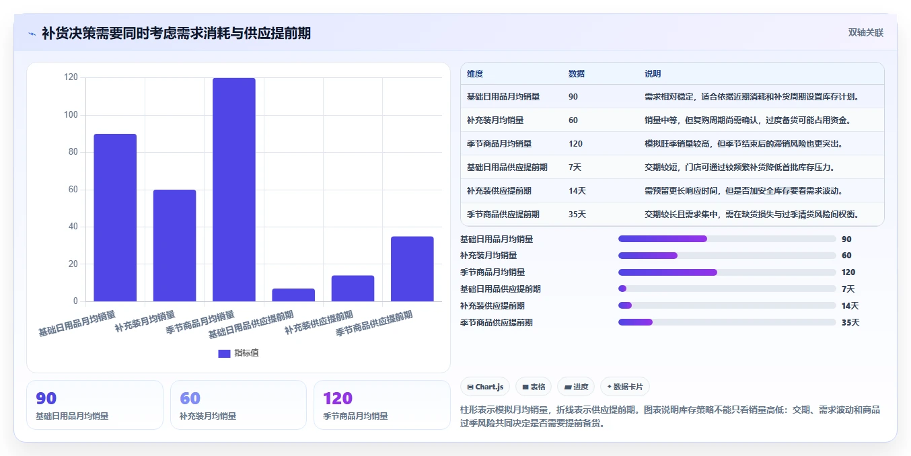Click the icon left of the header title

click(x=32, y=34)
